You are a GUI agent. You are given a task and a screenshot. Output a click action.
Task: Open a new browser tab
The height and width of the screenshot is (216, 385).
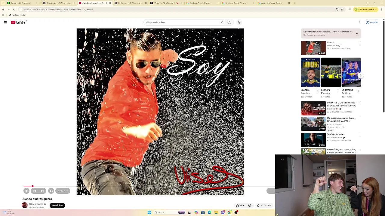coord(294,3)
